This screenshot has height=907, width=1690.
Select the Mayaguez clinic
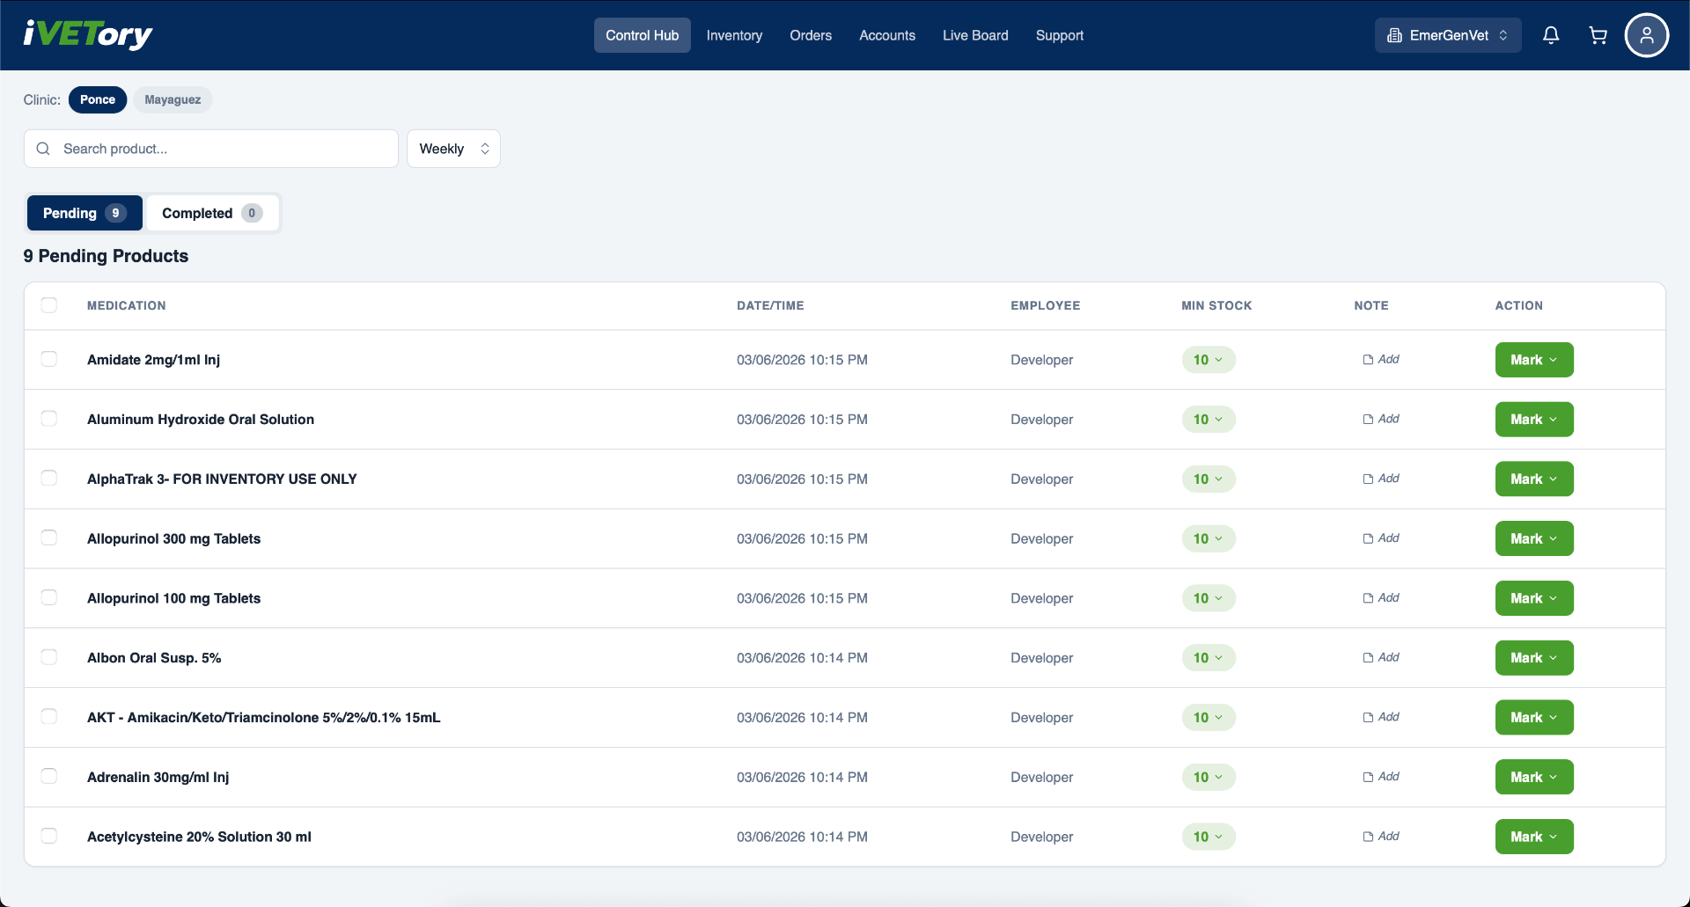click(x=173, y=99)
